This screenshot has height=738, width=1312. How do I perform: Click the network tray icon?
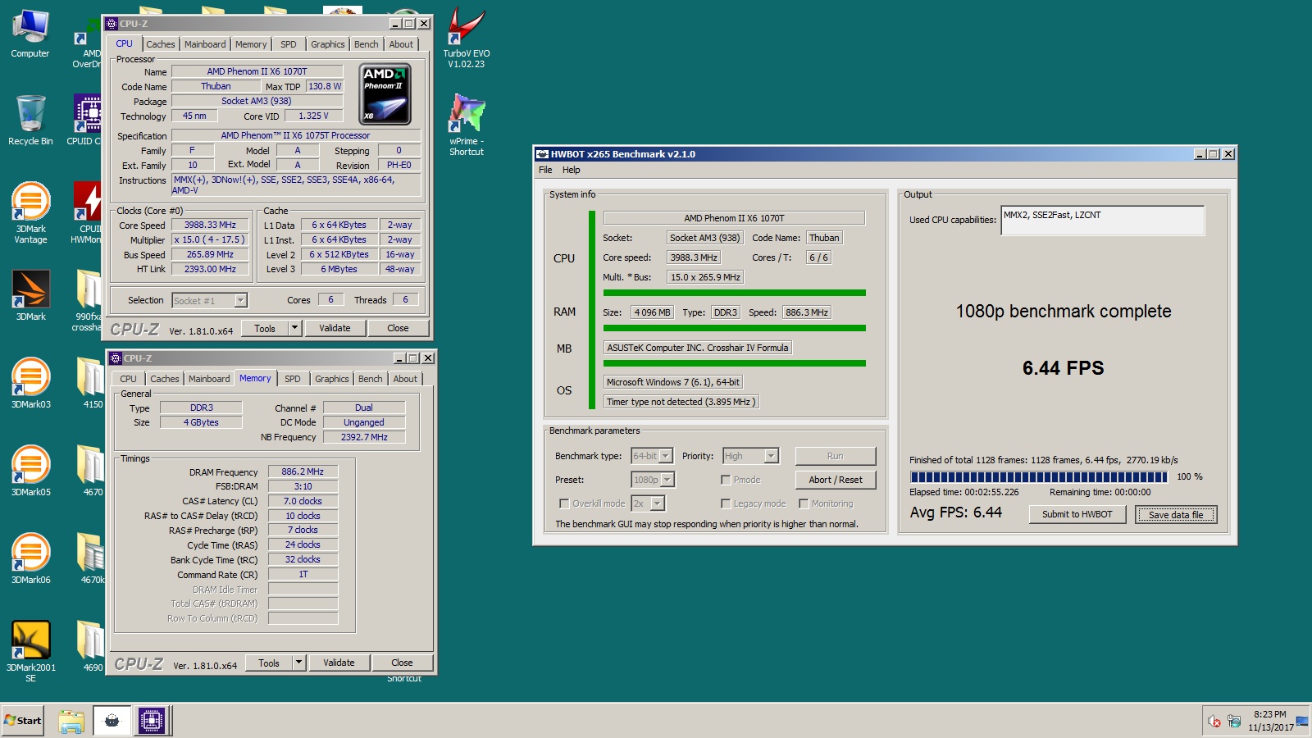click(x=1234, y=722)
